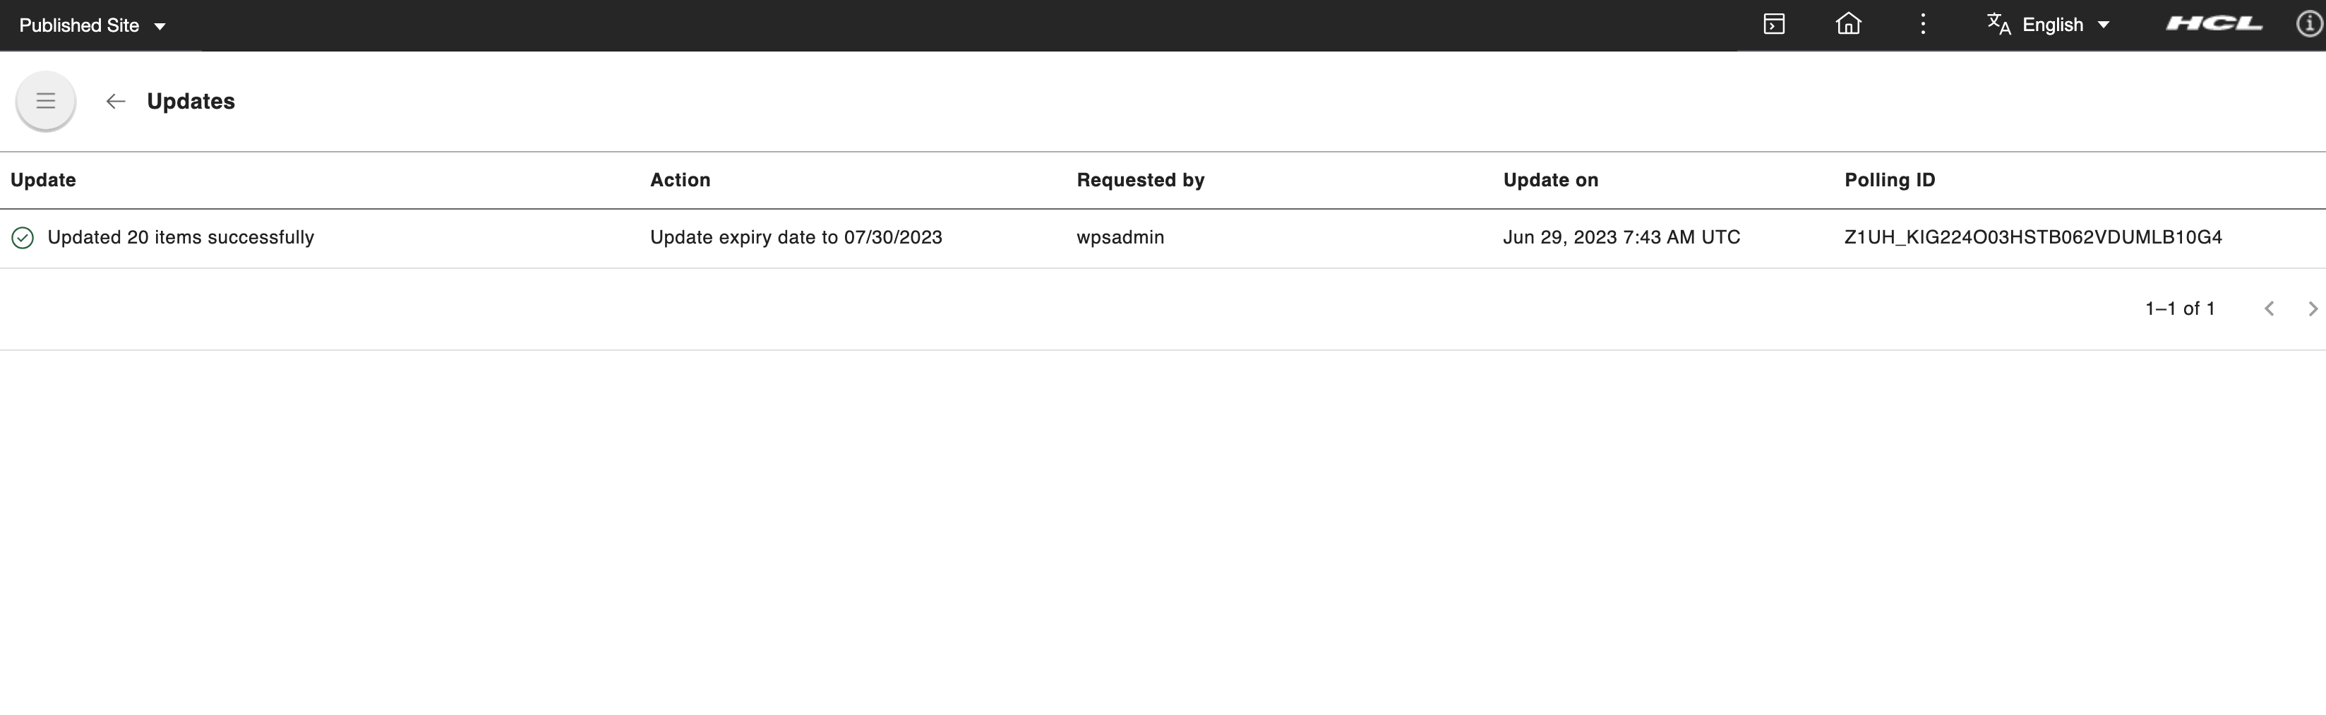Open the vertical three-dot more menu
The height and width of the screenshot is (715, 2326).
pos(1924,25)
